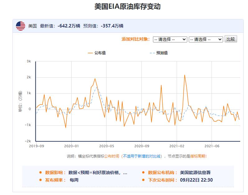Toggle the 公布值 legend series label
248x195 pixels.
click(x=100, y=53)
